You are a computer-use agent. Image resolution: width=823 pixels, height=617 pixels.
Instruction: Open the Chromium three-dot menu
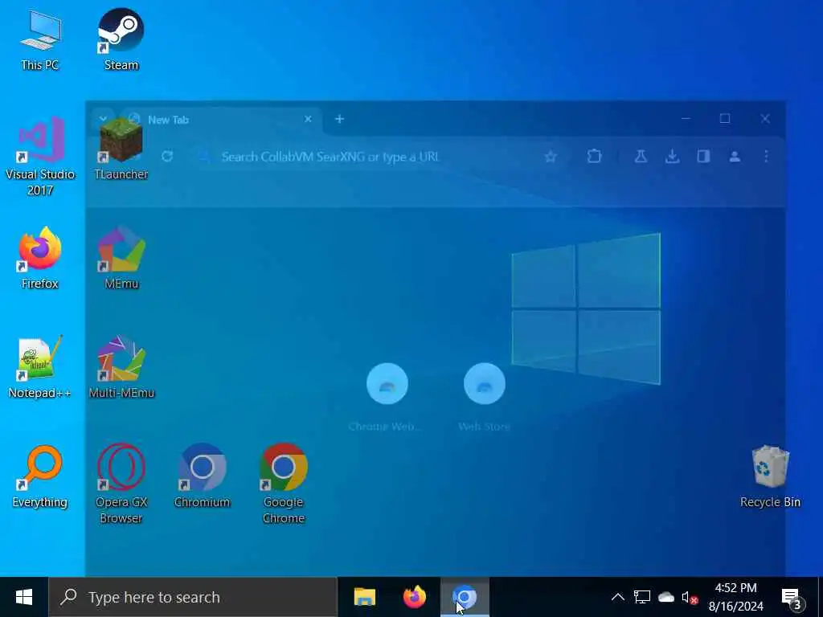click(x=766, y=157)
